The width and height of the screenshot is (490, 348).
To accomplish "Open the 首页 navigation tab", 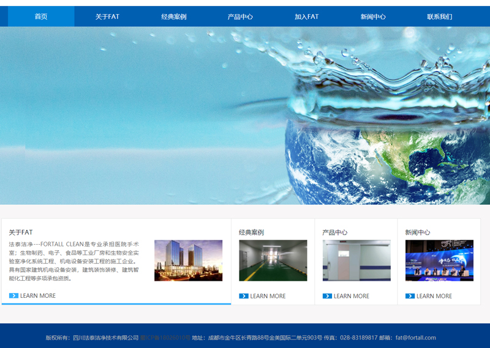I will point(41,17).
